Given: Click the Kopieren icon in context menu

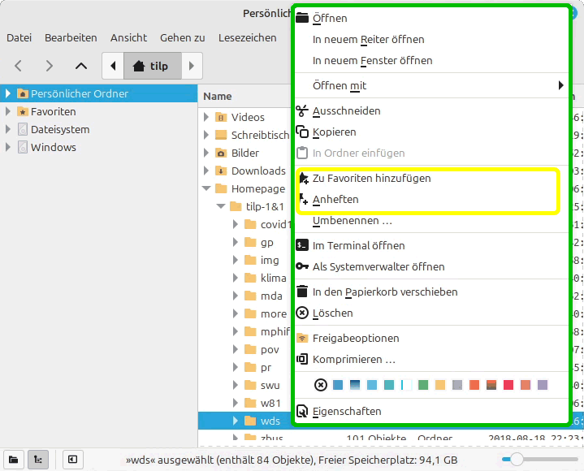Looking at the screenshot, I should click(x=302, y=132).
